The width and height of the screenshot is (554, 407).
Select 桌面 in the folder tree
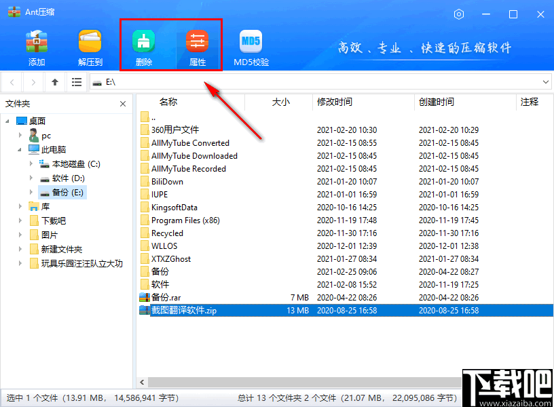[31, 121]
